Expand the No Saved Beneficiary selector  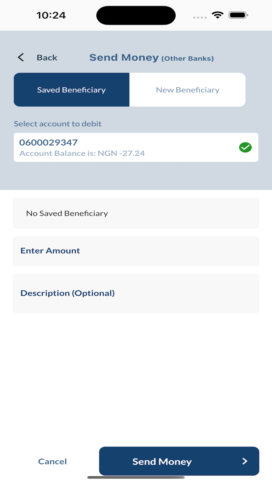coord(136,213)
